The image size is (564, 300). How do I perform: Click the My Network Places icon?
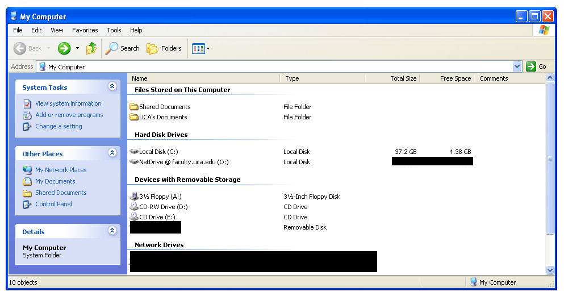coord(27,170)
